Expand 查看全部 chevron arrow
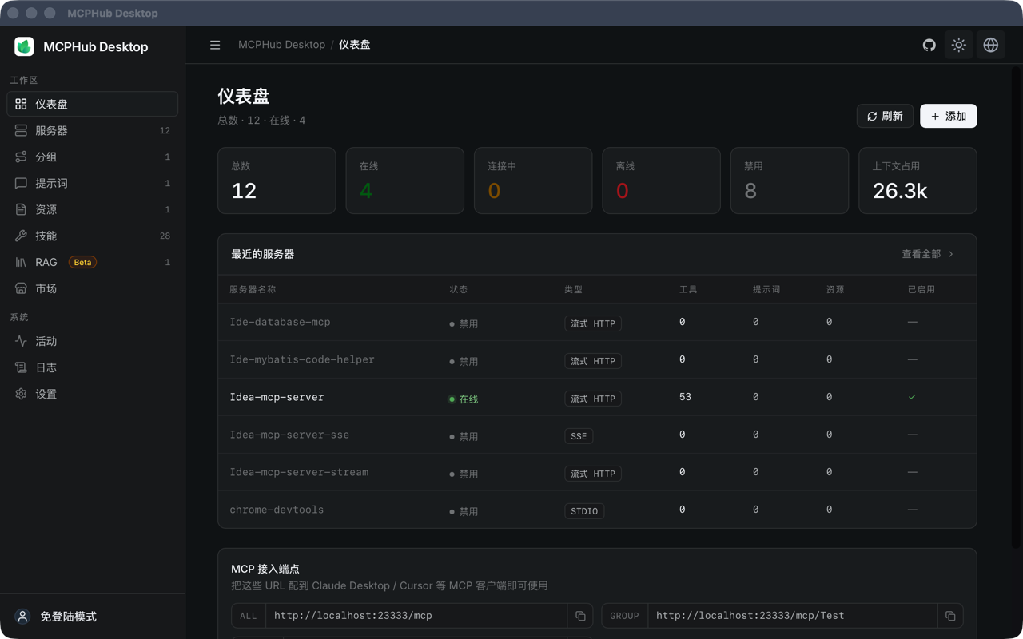This screenshot has height=639, width=1023. click(x=951, y=254)
